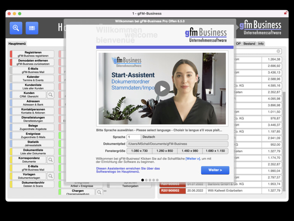The height and width of the screenshot is (221, 294).
Task: Click the magnifier next to Vorlagen
Action: 50,176
